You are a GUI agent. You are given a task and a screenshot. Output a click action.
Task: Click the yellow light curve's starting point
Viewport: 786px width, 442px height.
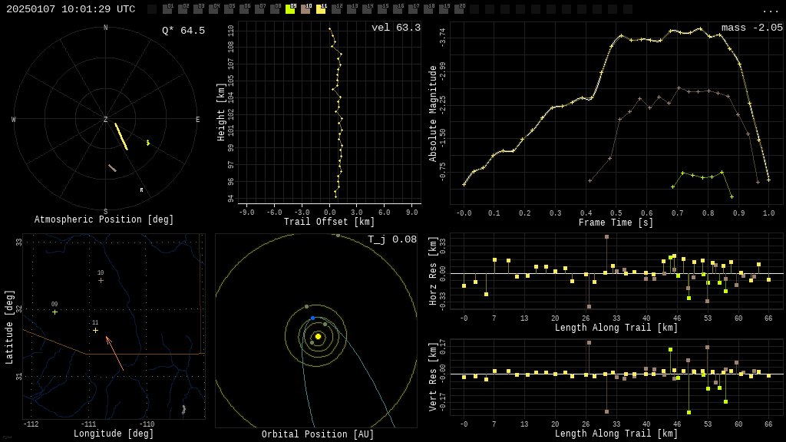(x=464, y=184)
